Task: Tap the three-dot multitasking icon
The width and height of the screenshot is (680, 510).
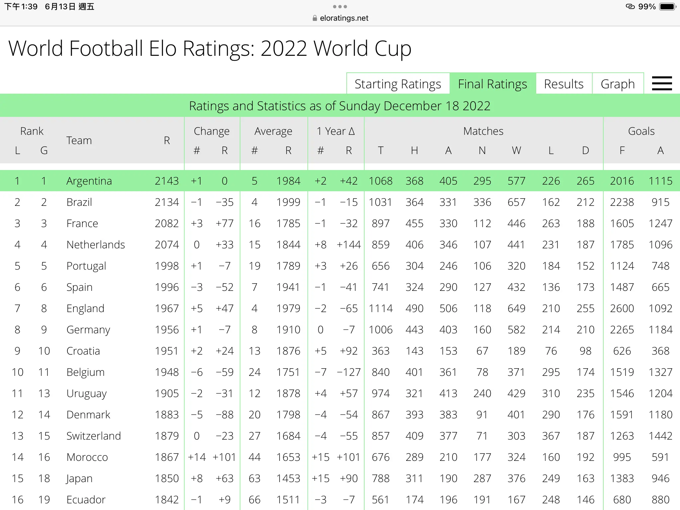Action: [x=340, y=7]
